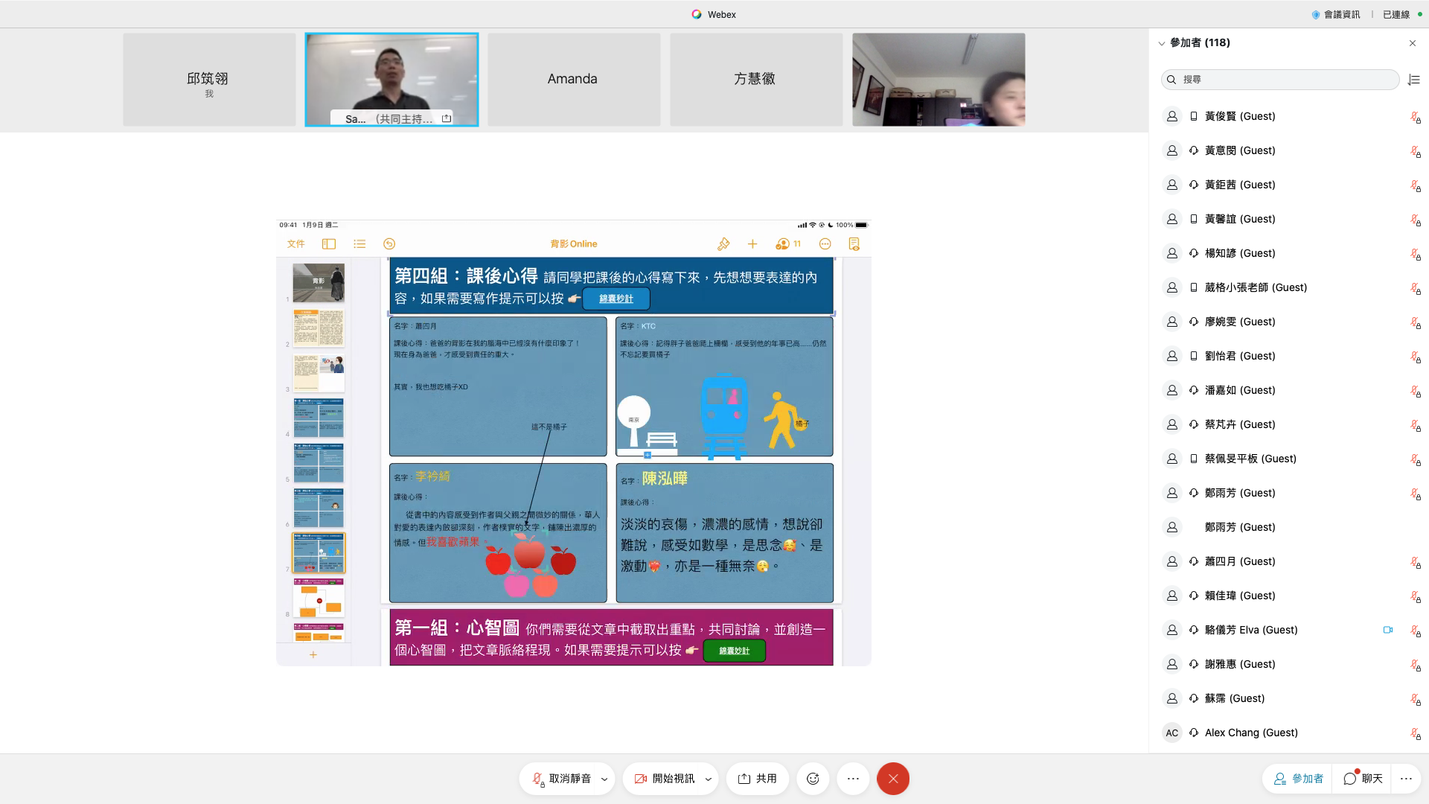Click the red leave meeting button
1429x804 pixels.
(x=892, y=779)
